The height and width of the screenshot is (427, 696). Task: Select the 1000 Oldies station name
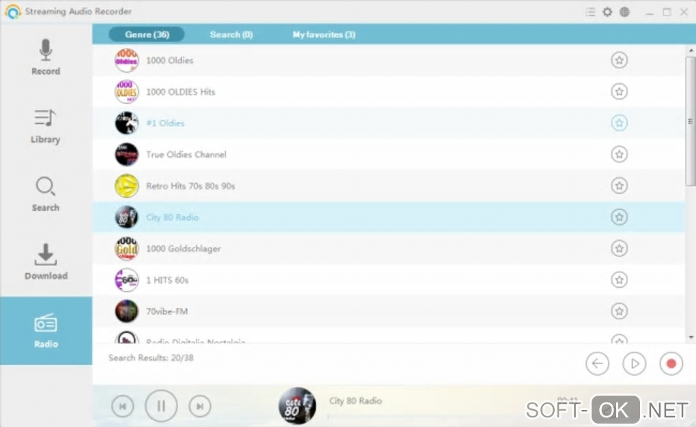pyautogui.click(x=169, y=60)
